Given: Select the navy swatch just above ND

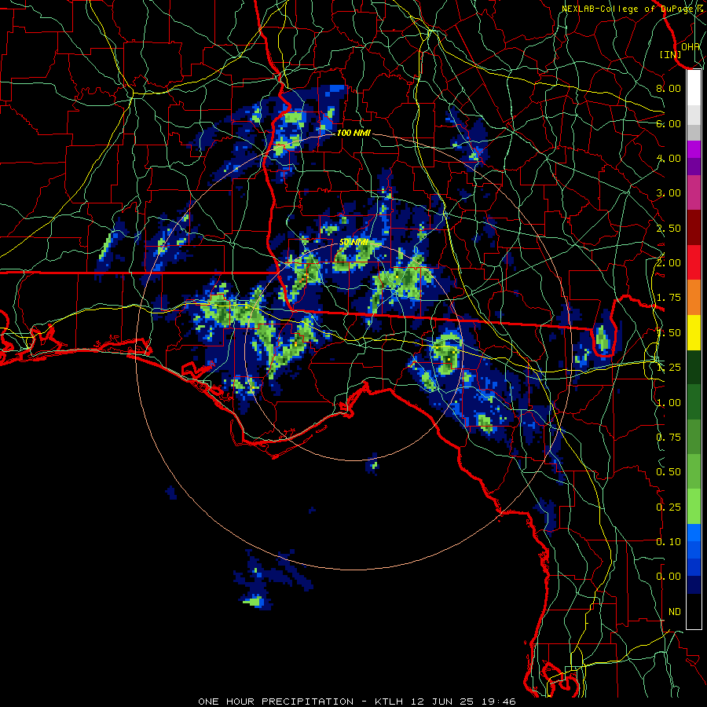Looking at the screenshot, I should point(694,585).
